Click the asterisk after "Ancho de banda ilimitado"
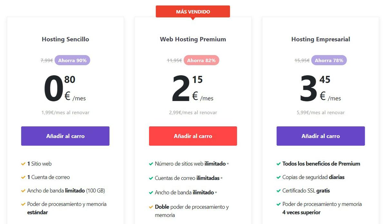This screenshot has height=224, width=387. coord(216,193)
